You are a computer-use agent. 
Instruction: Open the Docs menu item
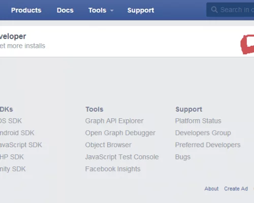(x=65, y=10)
